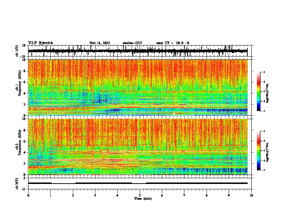The height and width of the screenshot is (219, 283).
Task: Click the "ch.3(V)" axis label
Action: click(x=17, y=184)
